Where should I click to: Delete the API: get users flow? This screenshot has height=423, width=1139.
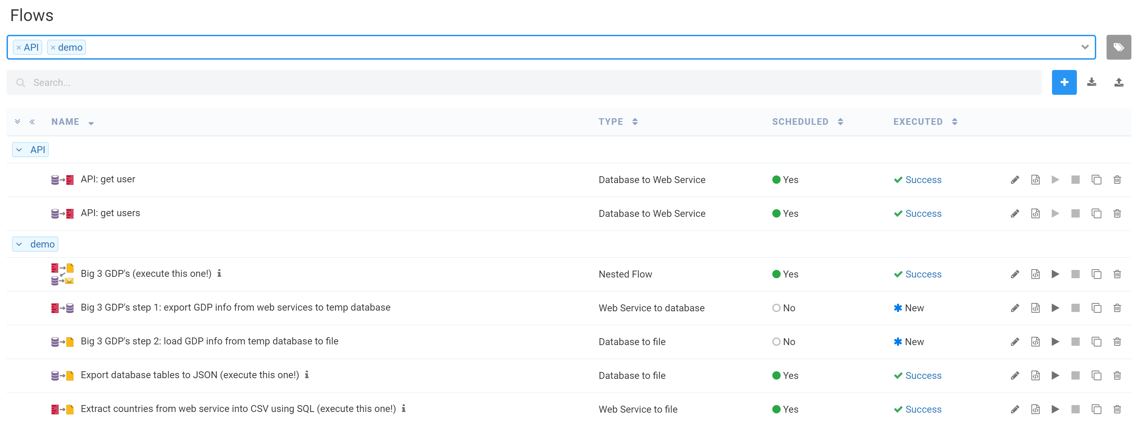(x=1117, y=214)
